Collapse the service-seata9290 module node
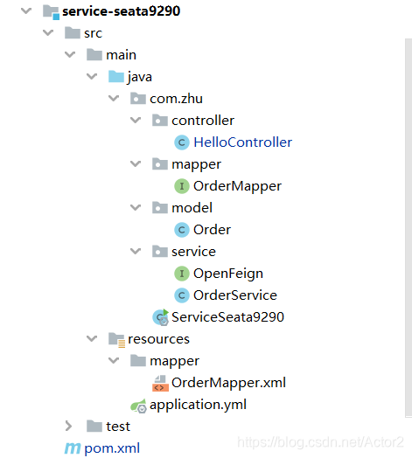The image size is (412, 458). click(26, 11)
